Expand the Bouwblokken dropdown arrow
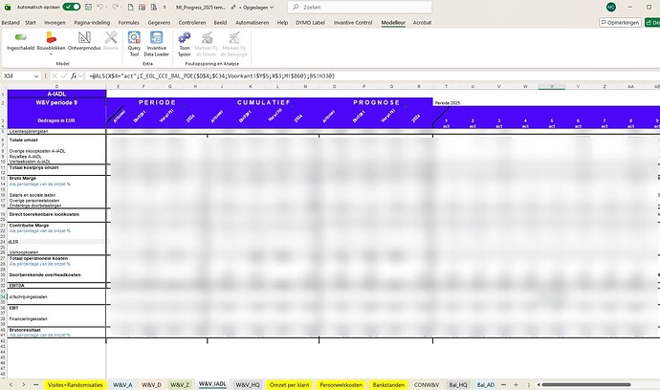Viewport: 660px width, 390px height. coord(50,54)
